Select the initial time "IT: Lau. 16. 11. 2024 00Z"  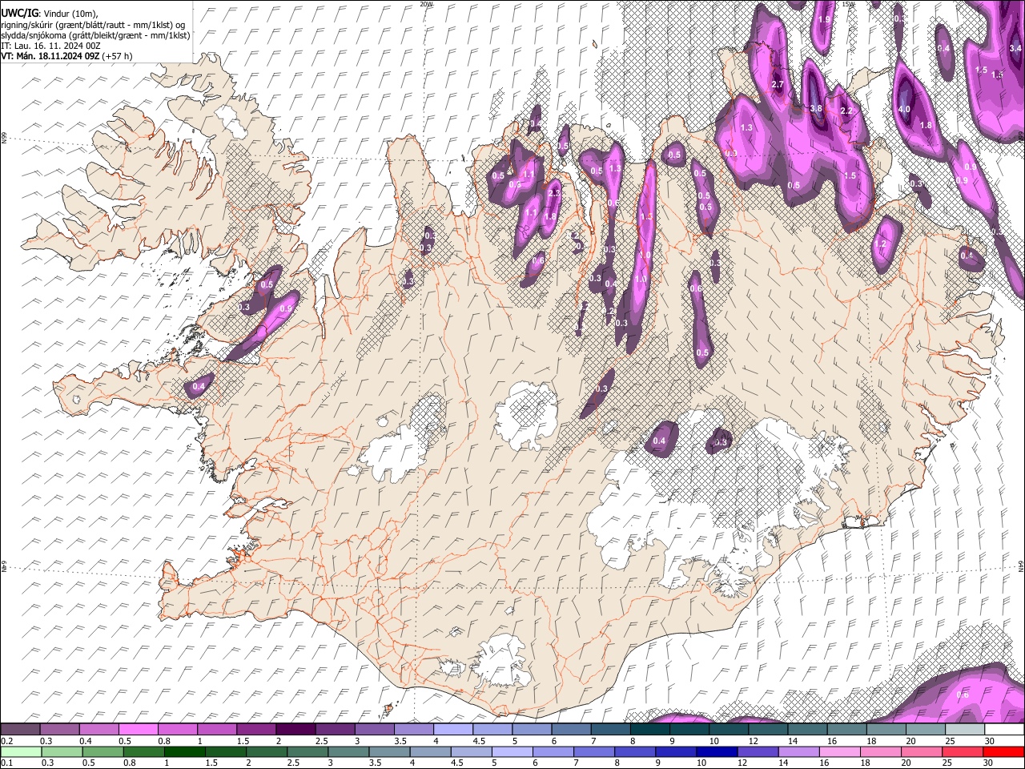(51, 46)
